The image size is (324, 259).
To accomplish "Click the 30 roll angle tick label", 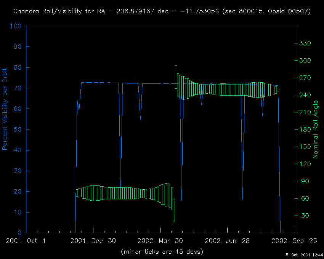I will coord(305,216).
